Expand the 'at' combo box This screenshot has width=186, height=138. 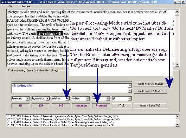click(x=130, y=98)
